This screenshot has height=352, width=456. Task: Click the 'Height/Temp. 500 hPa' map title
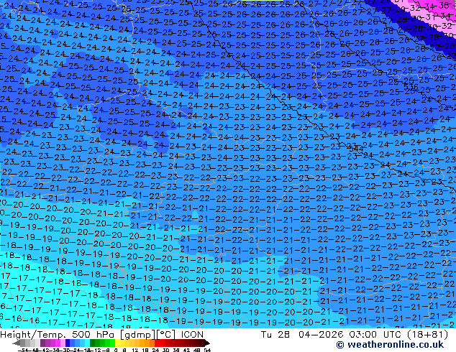58,335
